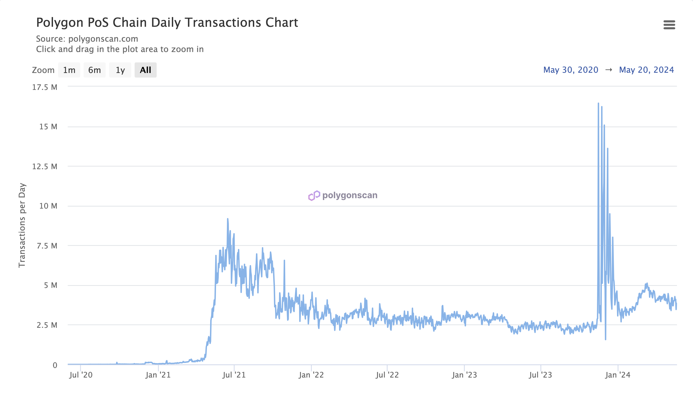This screenshot has width=693, height=398.
Task: Click the 17.5 M y-axis label
Action: click(x=45, y=87)
